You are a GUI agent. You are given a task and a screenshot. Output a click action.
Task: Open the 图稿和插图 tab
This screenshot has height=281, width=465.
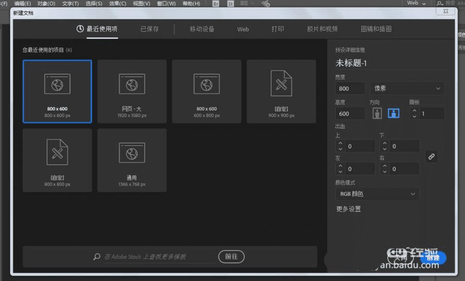coord(376,29)
